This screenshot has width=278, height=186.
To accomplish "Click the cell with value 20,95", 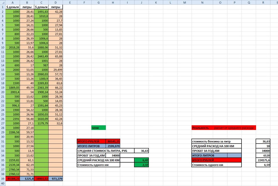I will (x=27, y=137).
